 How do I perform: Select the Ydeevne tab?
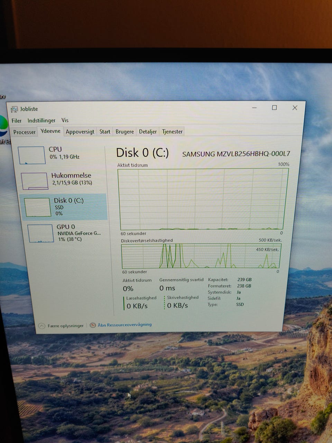click(x=50, y=131)
